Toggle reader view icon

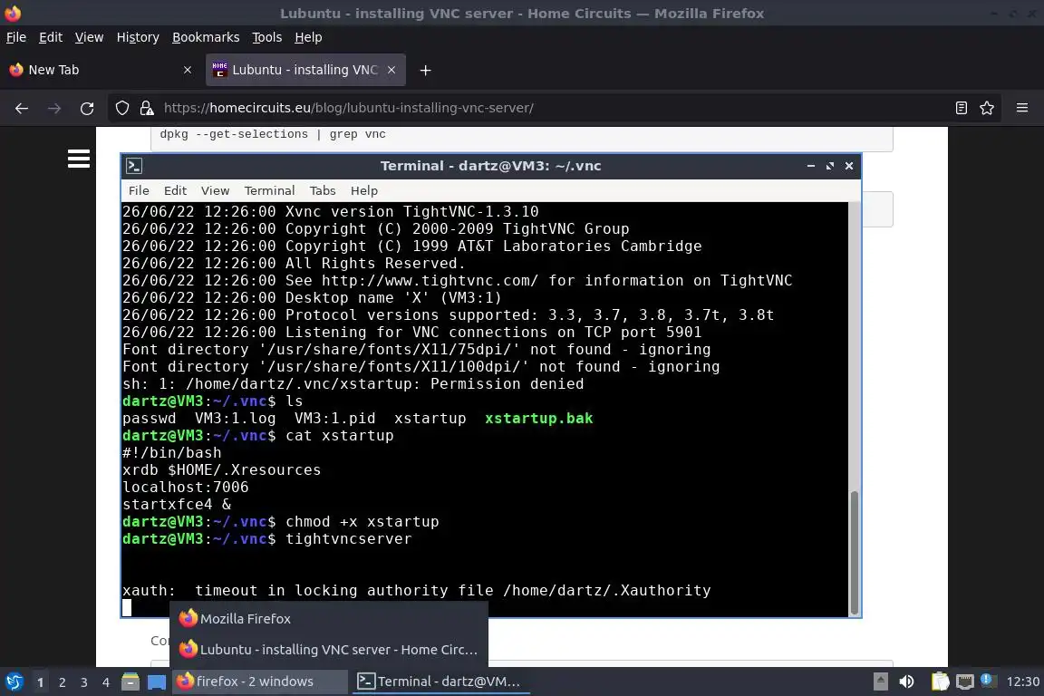961,108
